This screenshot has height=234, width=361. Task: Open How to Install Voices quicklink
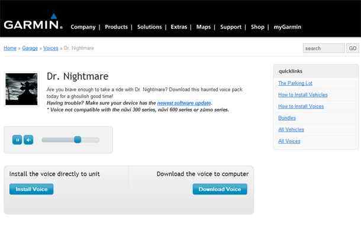(301, 106)
